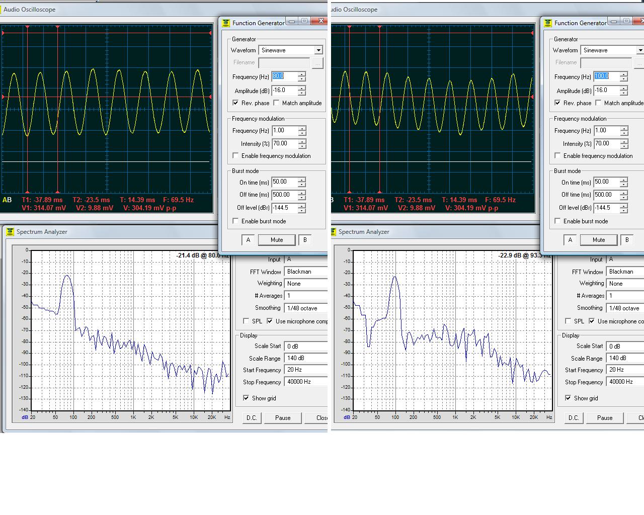Open Smoothing dropdown in the -21.4 dB analyzer
Image resolution: width=644 pixels, height=515 pixels.
pyautogui.click(x=306, y=308)
